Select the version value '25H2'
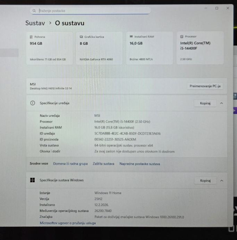The image size is (237, 240). 98,199
